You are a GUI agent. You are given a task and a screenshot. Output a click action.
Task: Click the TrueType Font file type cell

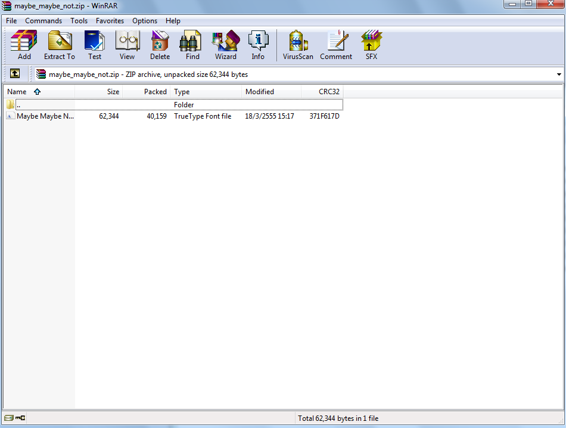click(x=203, y=116)
